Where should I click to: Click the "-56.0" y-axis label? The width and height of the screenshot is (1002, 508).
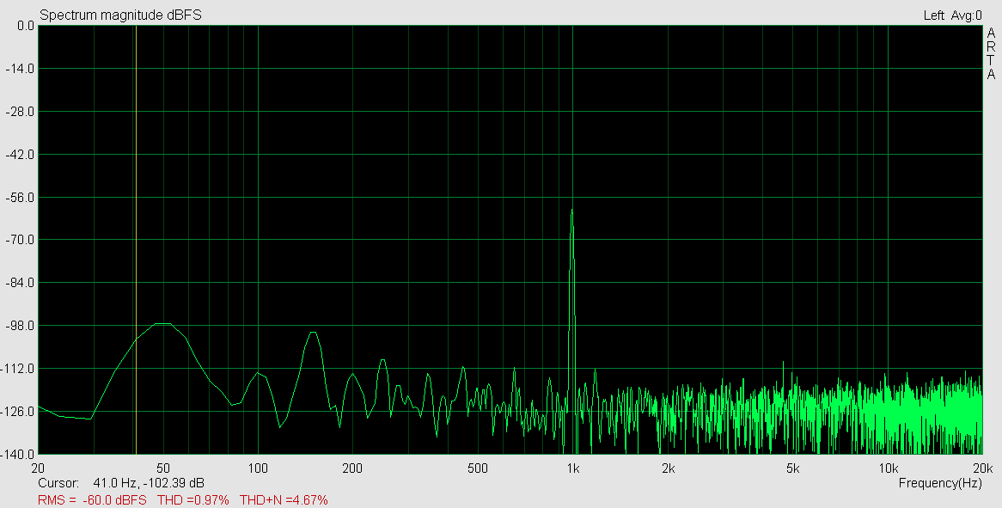20,198
